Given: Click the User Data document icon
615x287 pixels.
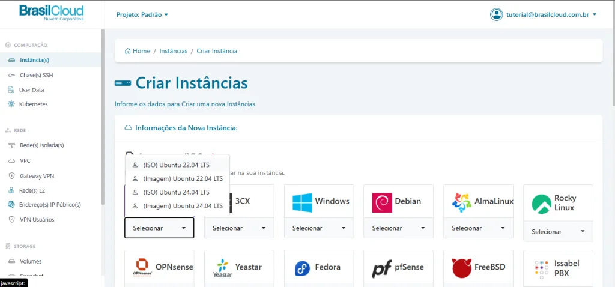Looking at the screenshot, I should [x=11, y=90].
